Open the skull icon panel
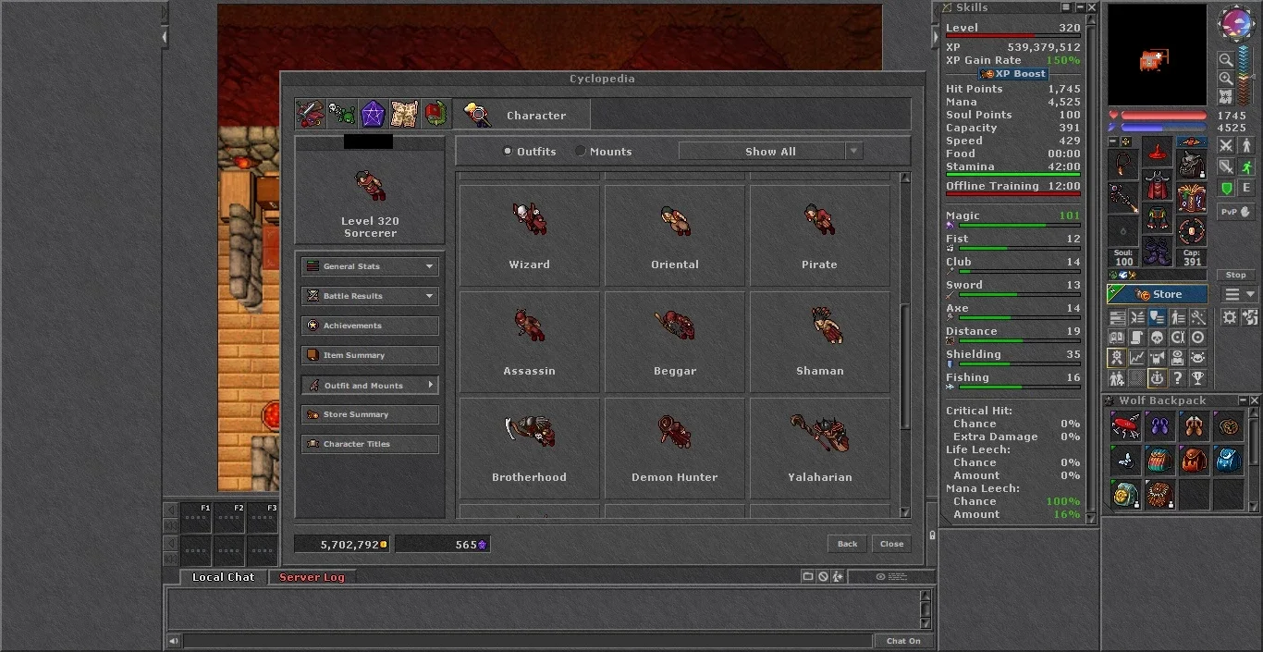 (x=1157, y=338)
